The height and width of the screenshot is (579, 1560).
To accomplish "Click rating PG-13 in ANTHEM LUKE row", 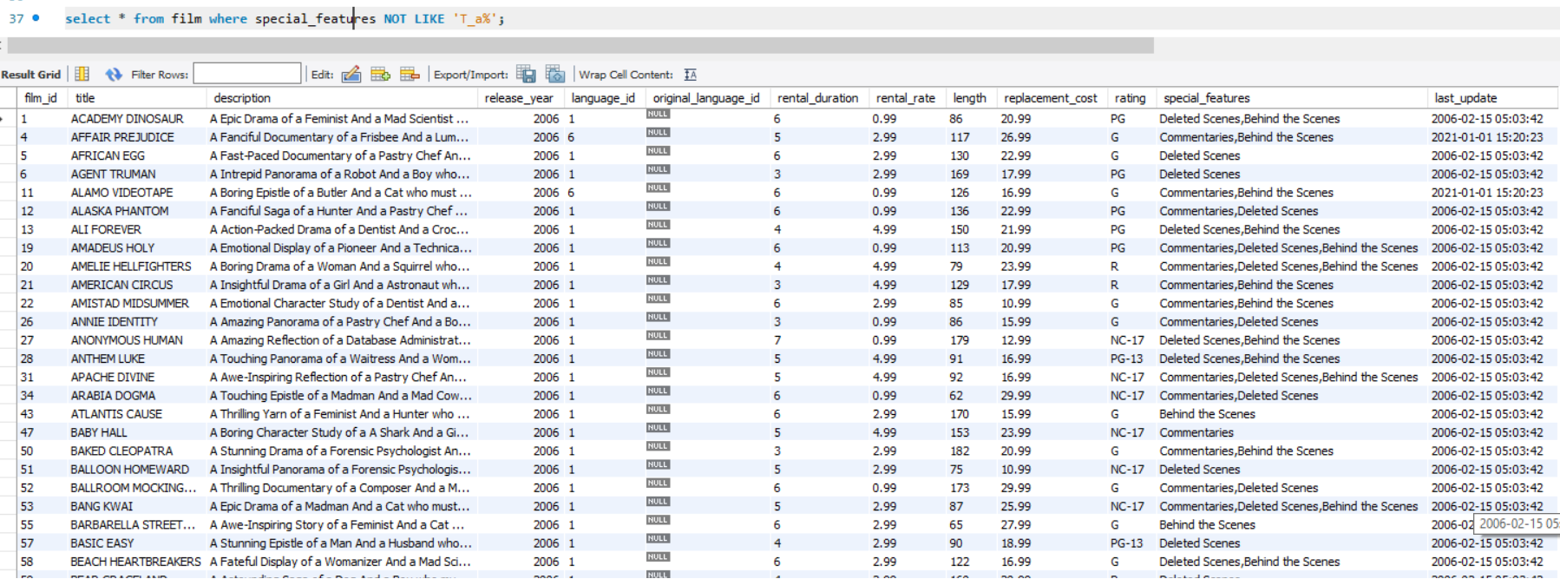I will tap(1127, 359).
